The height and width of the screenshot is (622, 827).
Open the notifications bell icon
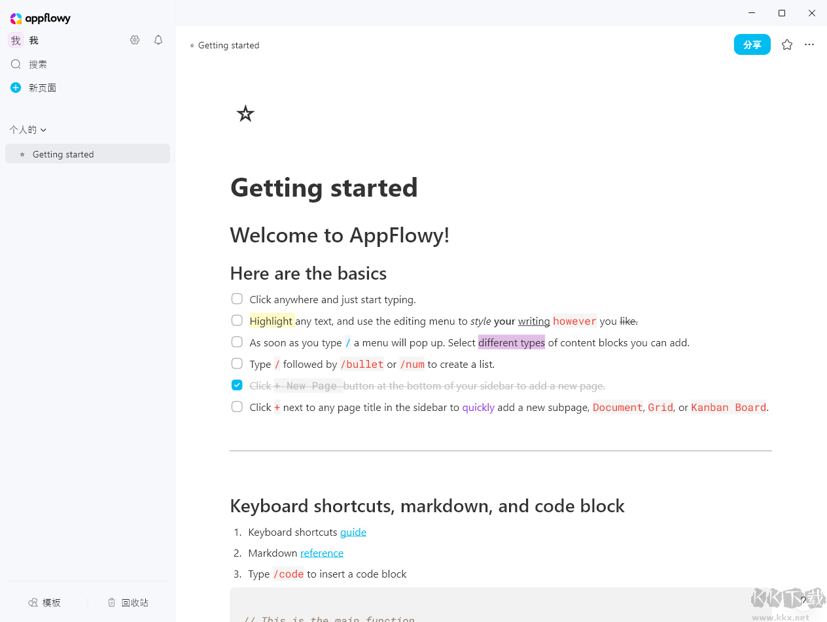tap(158, 40)
